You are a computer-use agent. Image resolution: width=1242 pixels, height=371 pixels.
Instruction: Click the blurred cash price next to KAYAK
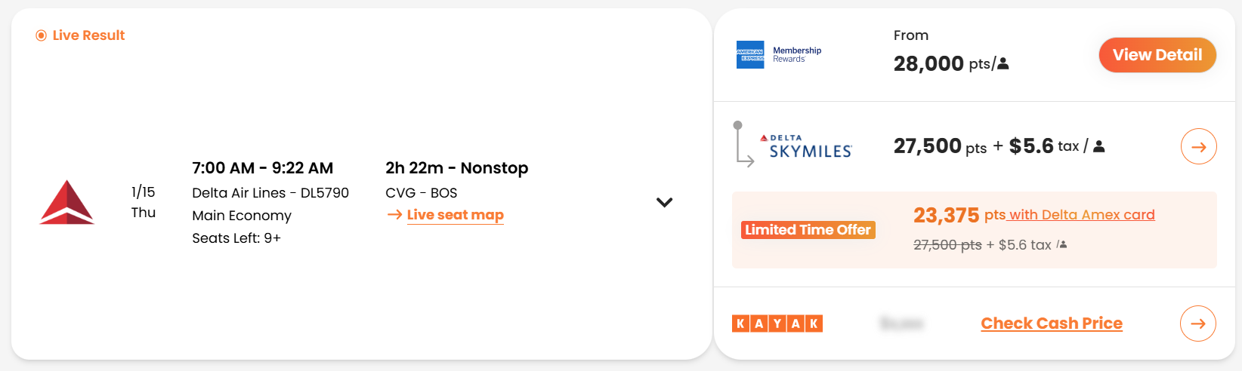tap(901, 323)
